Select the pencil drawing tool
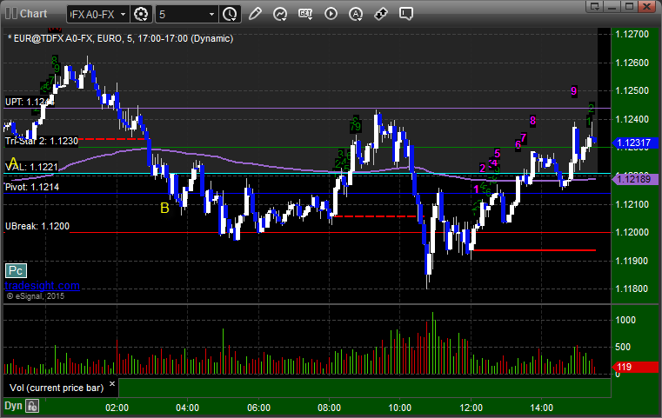 pos(255,14)
